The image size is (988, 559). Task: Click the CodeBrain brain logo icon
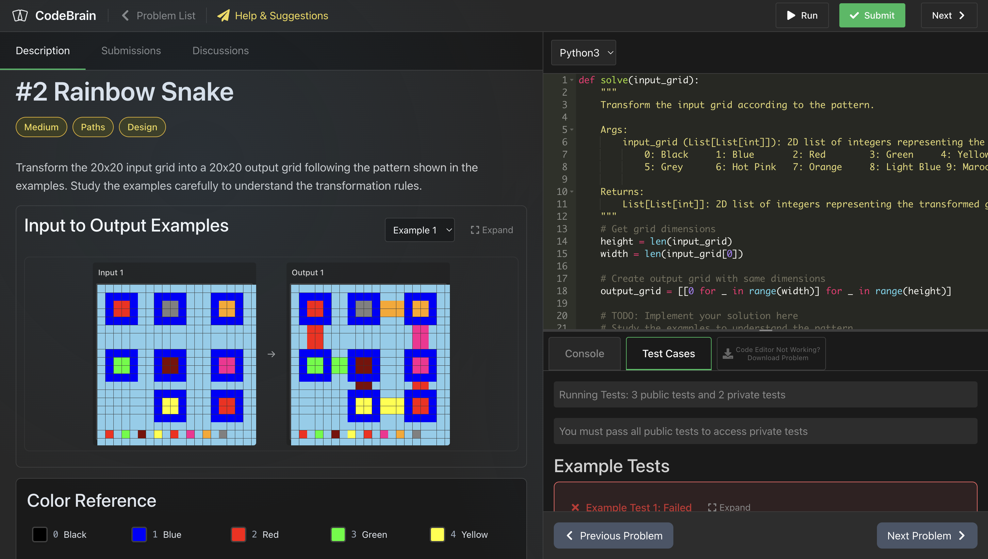click(x=20, y=15)
